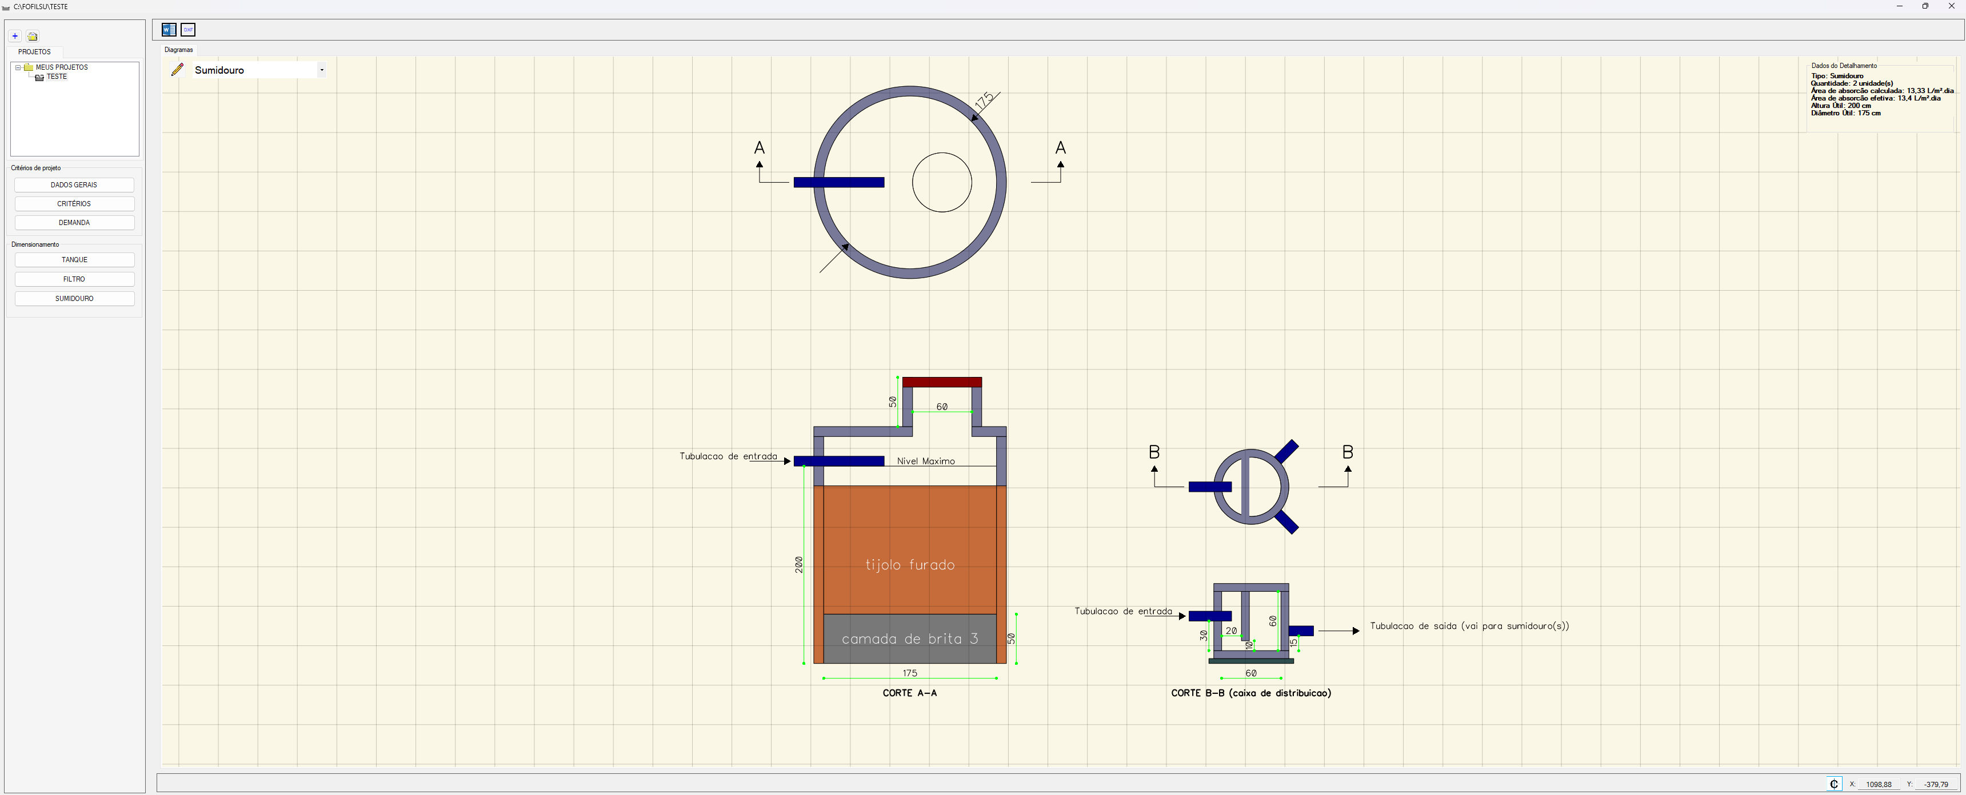
Task: Click 'Tubulacao de entrada' label near Corte A-A
Action: pos(728,456)
